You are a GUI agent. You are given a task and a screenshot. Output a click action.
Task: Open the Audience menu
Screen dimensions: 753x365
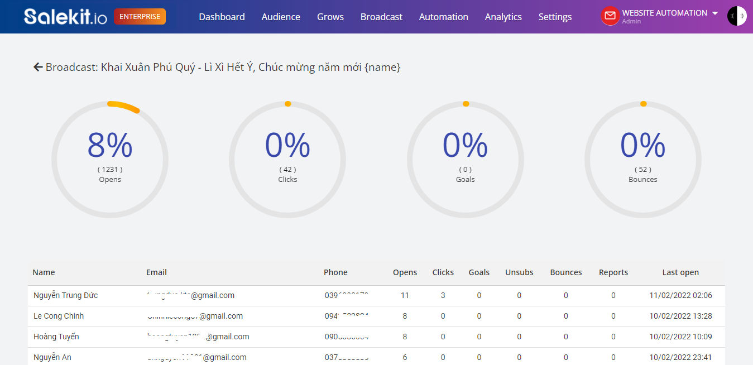[x=281, y=17]
